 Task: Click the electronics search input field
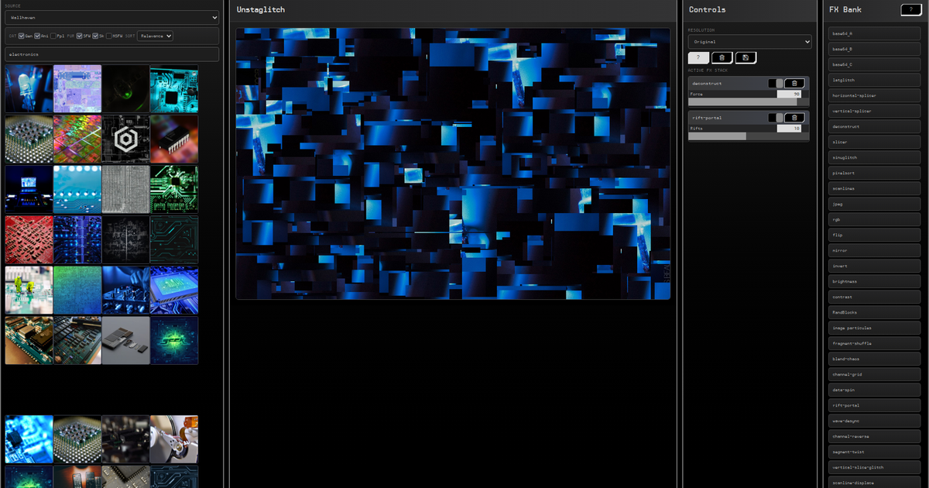coord(111,54)
